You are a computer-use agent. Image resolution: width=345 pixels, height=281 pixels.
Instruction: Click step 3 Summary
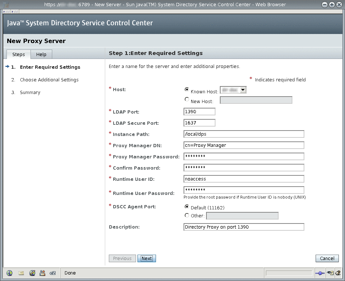click(30, 93)
